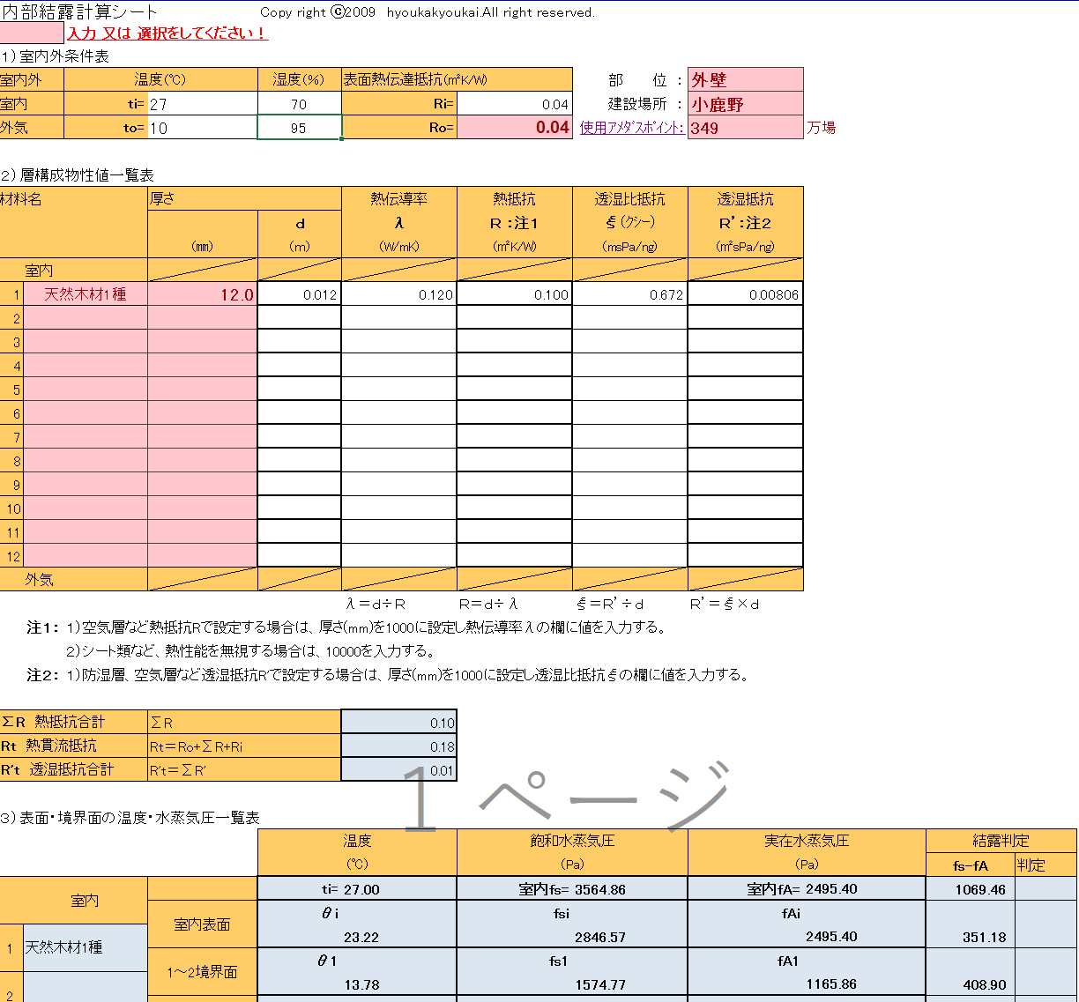Click the ΣR result cell showing 0.10

[398, 723]
